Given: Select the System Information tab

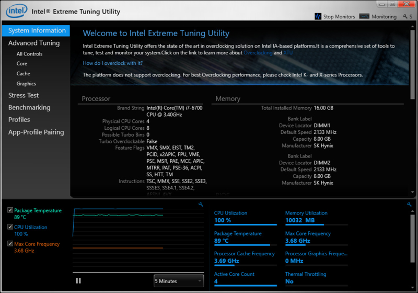Looking at the screenshot, I should click(x=36, y=31).
